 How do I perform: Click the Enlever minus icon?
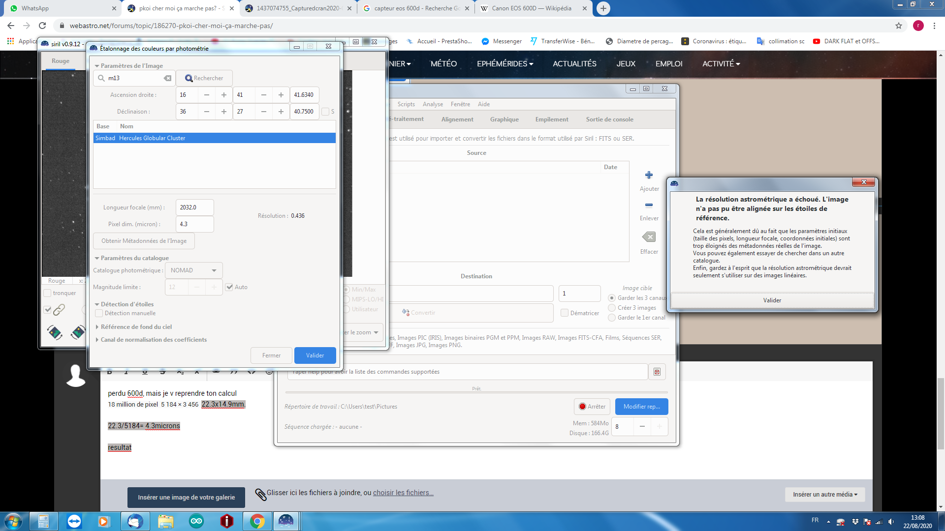(x=649, y=205)
